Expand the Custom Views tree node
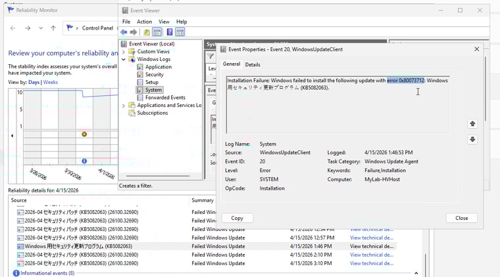The height and width of the screenshot is (277, 500). pos(124,51)
